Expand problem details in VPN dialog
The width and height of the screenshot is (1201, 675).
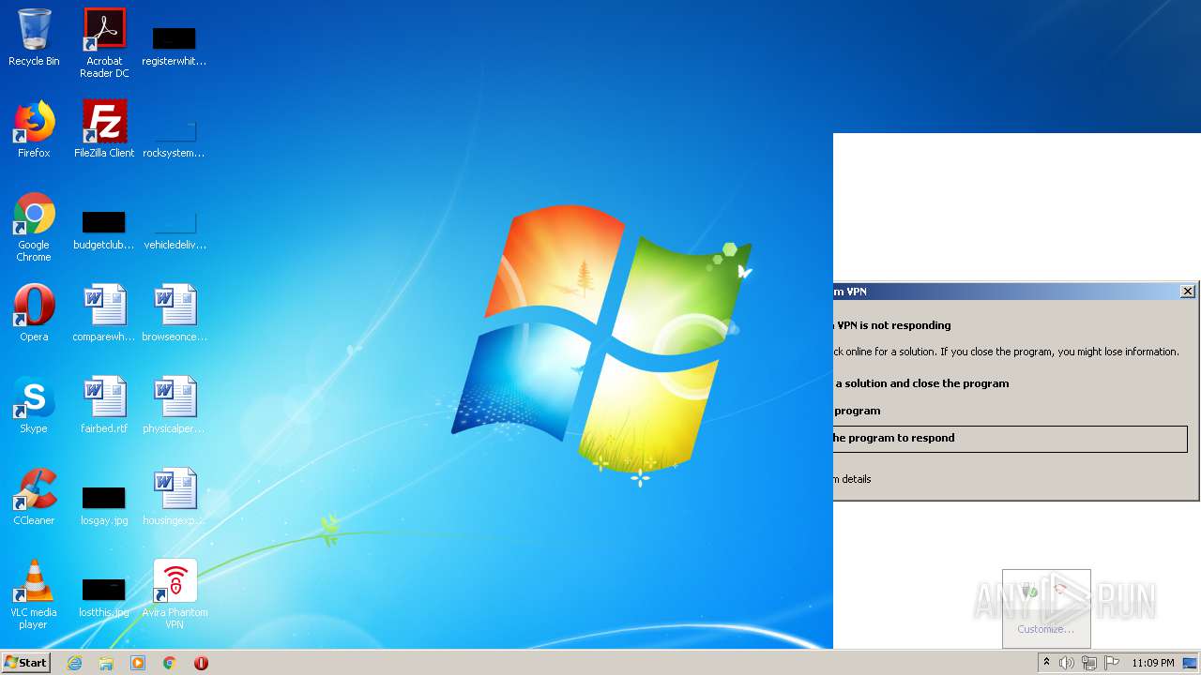tap(853, 479)
